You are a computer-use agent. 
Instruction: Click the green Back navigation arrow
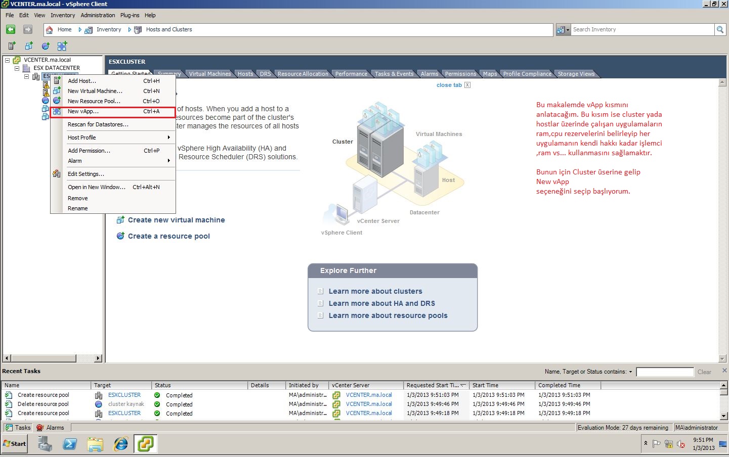click(11, 29)
